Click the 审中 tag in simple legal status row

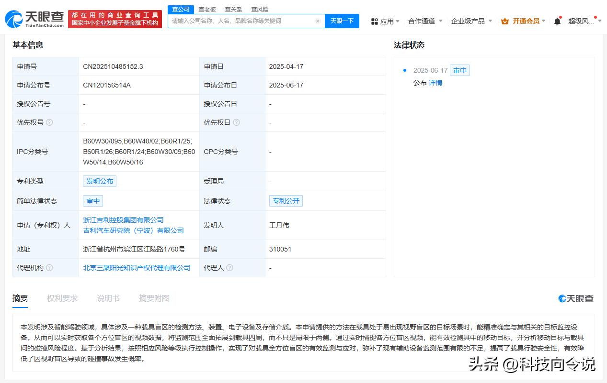(93, 201)
